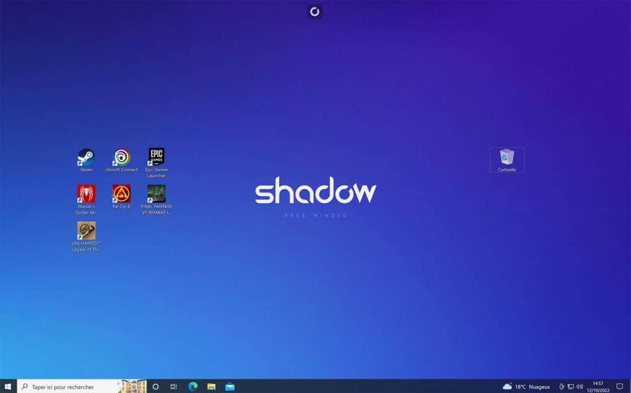Open the weather widget showing 18°C Nuageux
The width and height of the screenshot is (631, 393).
click(527, 386)
